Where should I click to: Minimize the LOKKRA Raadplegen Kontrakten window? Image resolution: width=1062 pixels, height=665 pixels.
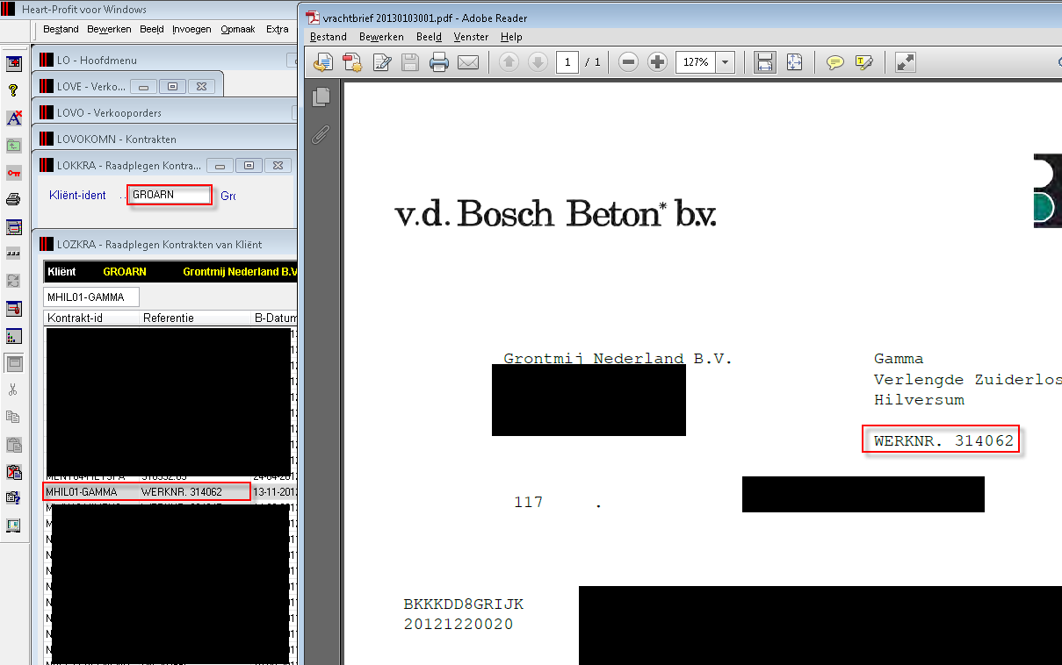pos(220,165)
